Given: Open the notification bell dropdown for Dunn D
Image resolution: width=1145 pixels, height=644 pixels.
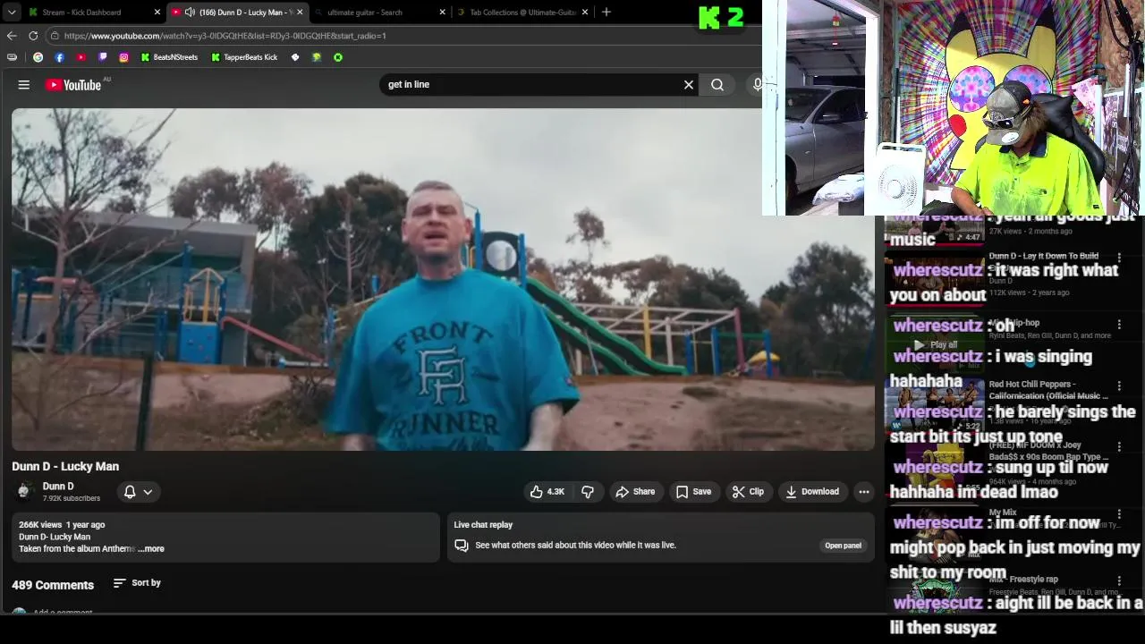Looking at the screenshot, I should coord(138,492).
